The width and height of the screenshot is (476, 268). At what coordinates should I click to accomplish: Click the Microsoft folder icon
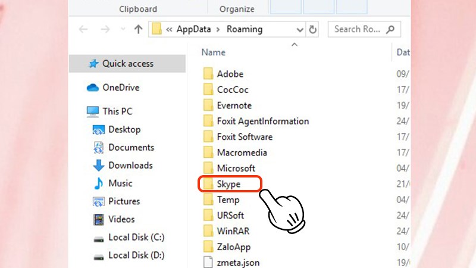tap(208, 168)
